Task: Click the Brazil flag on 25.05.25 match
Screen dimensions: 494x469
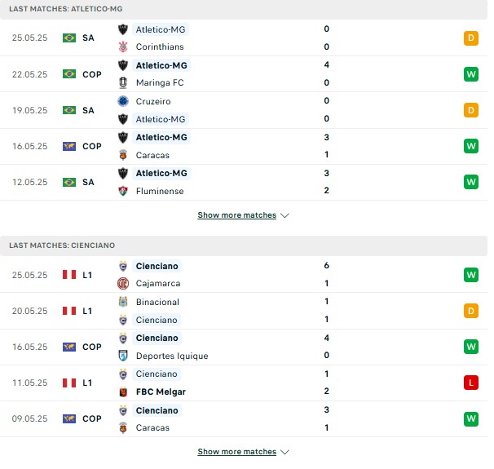Action: 69,38
